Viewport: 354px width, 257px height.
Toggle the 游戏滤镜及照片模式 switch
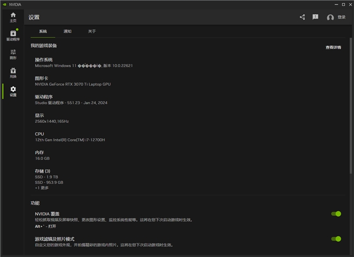pos(336,239)
